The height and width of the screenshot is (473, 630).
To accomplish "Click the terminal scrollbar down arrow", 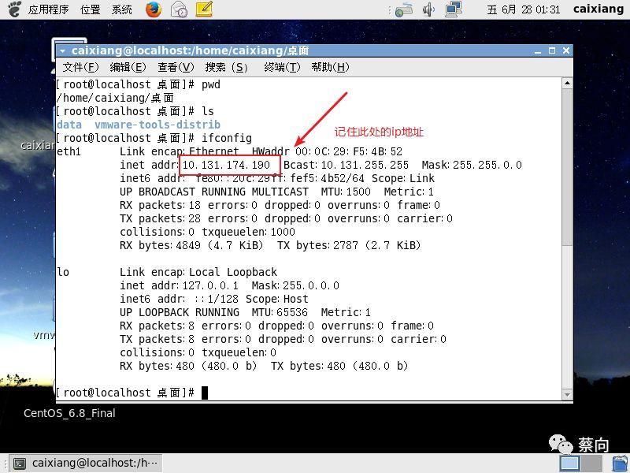I will [x=567, y=395].
